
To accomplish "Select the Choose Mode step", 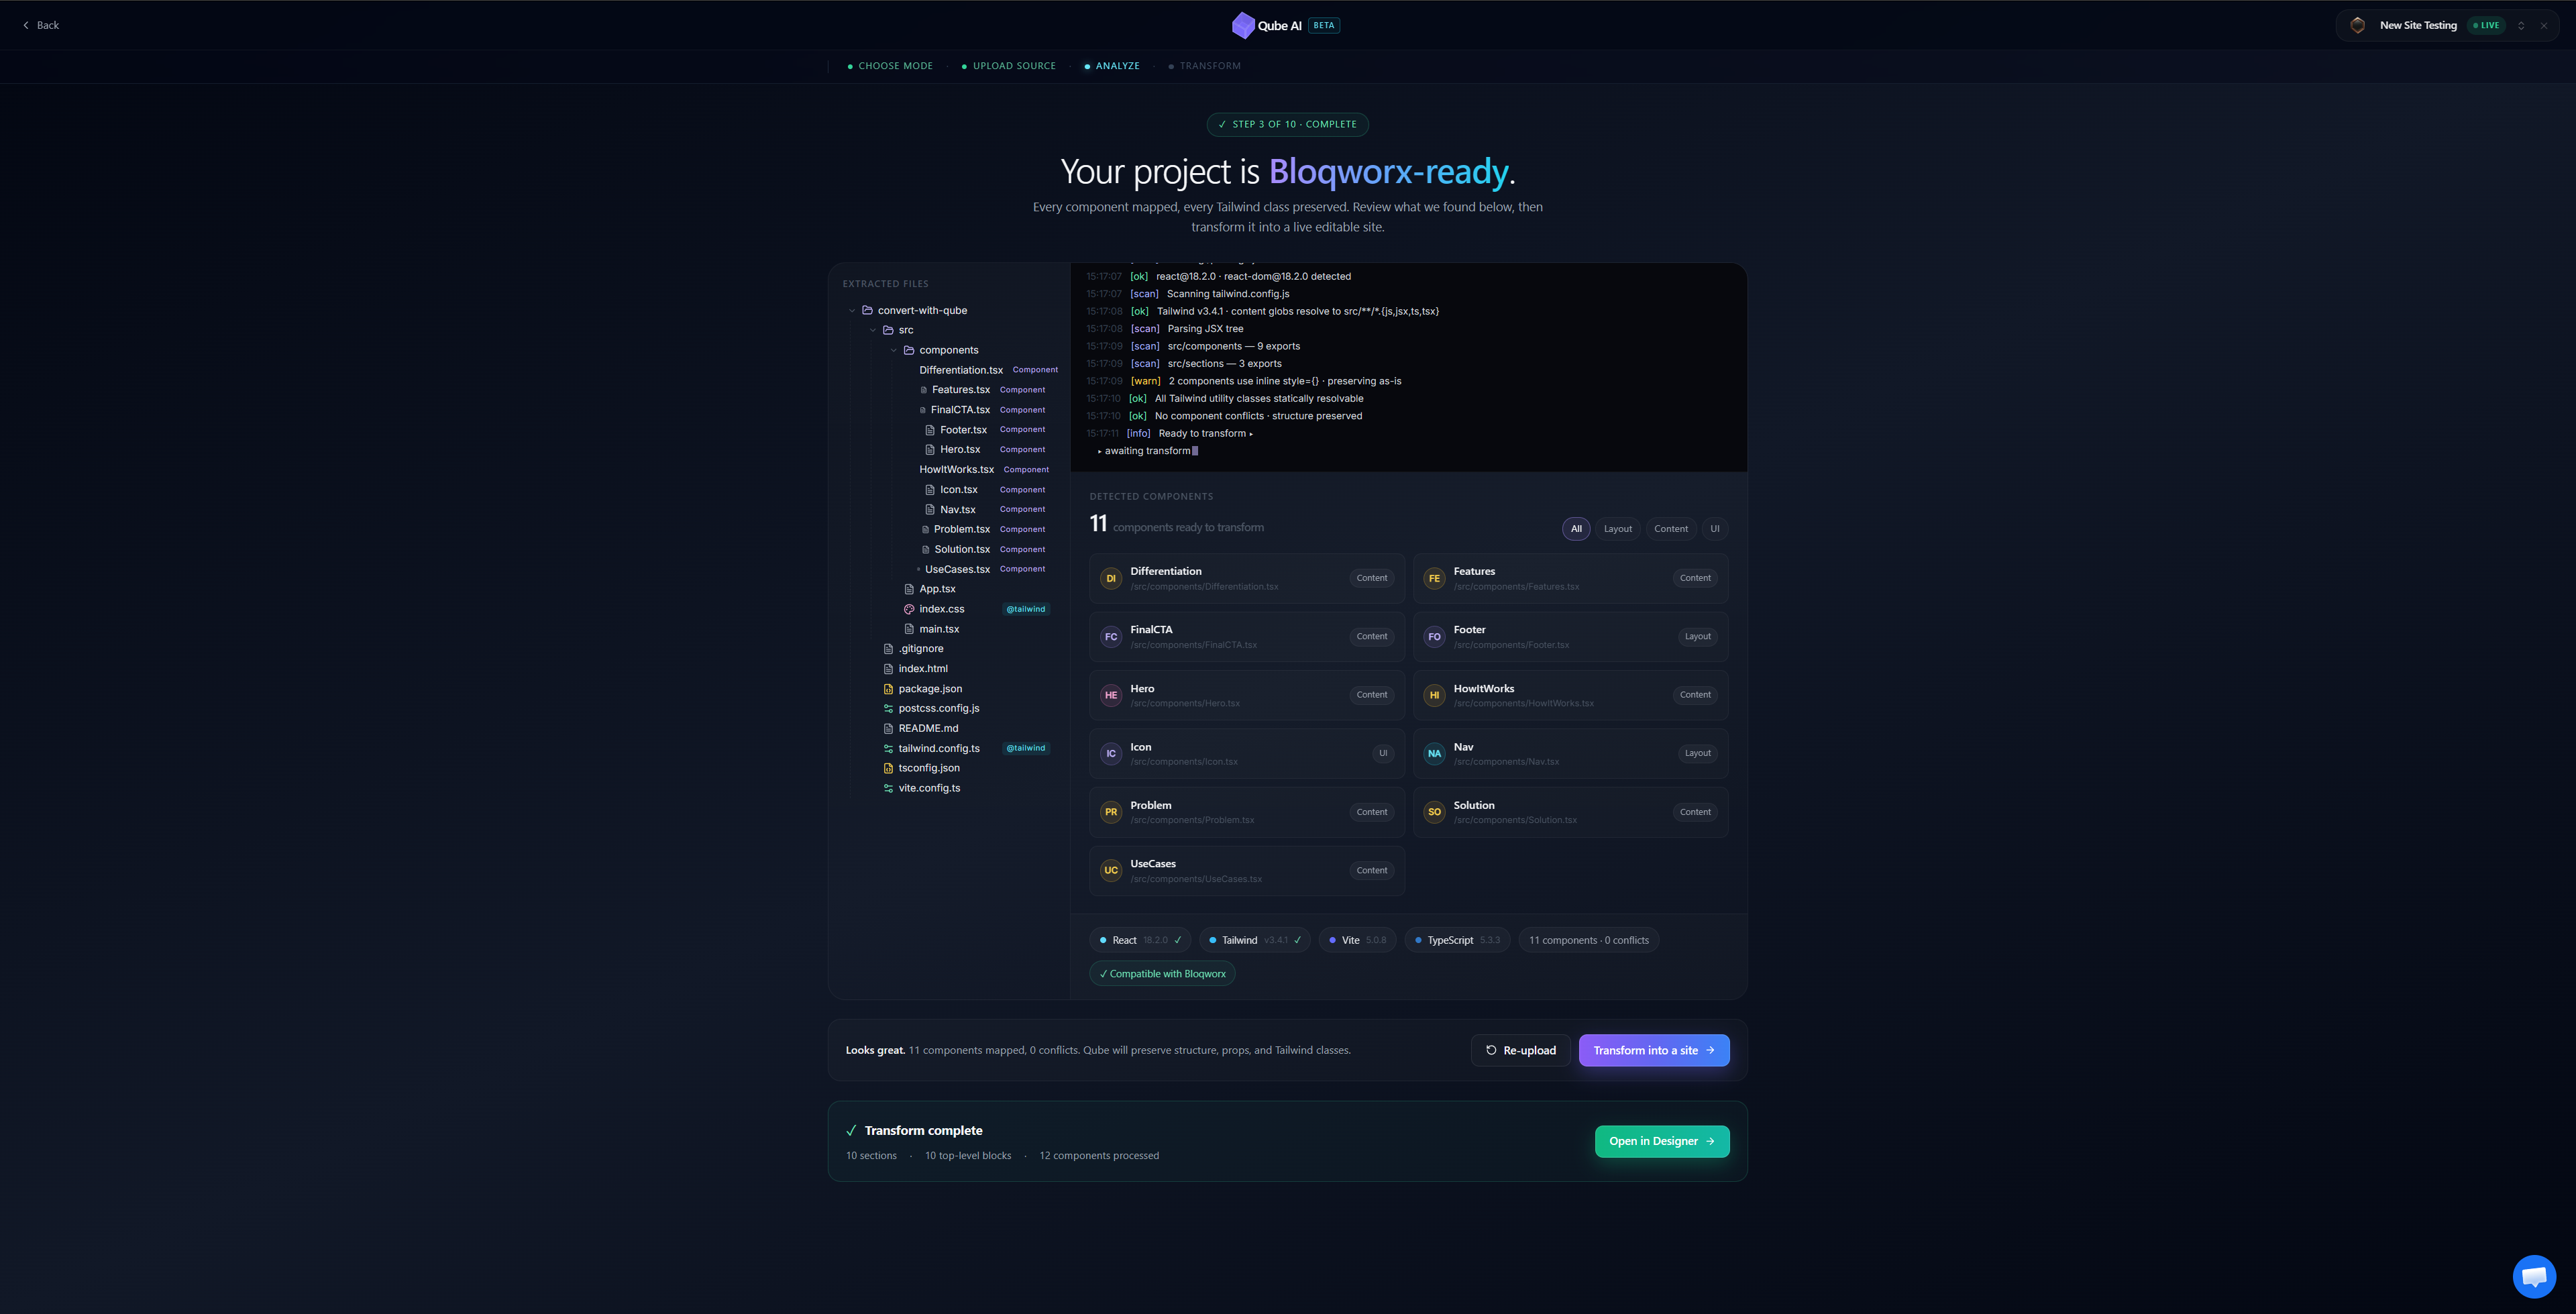I will coord(890,66).
